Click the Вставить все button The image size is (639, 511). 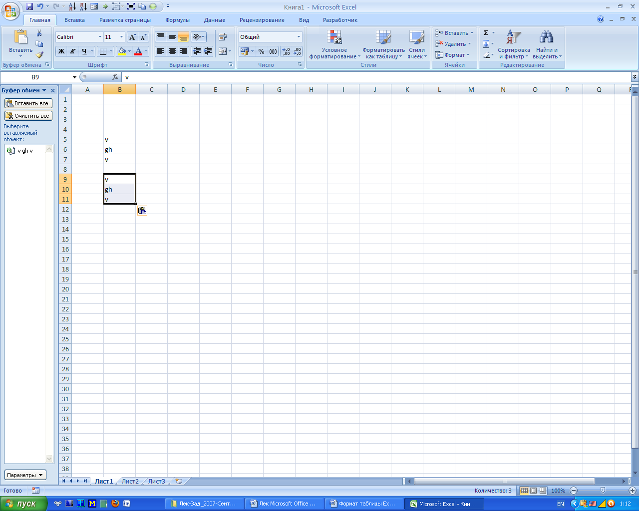pos(28,103)
